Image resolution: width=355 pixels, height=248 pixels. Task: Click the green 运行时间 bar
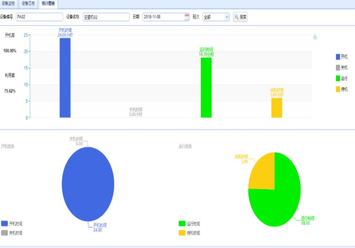[x=206, y=88]
